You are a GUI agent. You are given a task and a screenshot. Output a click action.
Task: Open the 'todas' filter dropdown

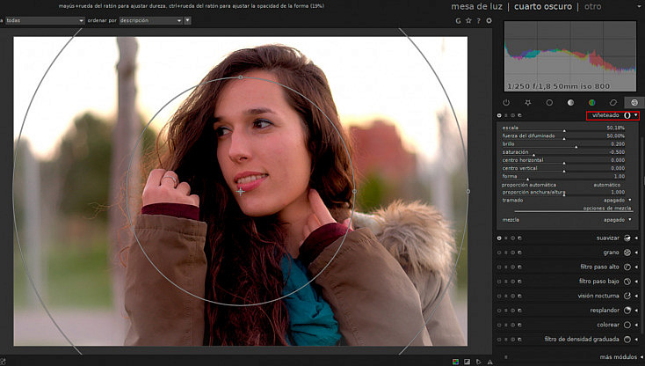[45, 20]
